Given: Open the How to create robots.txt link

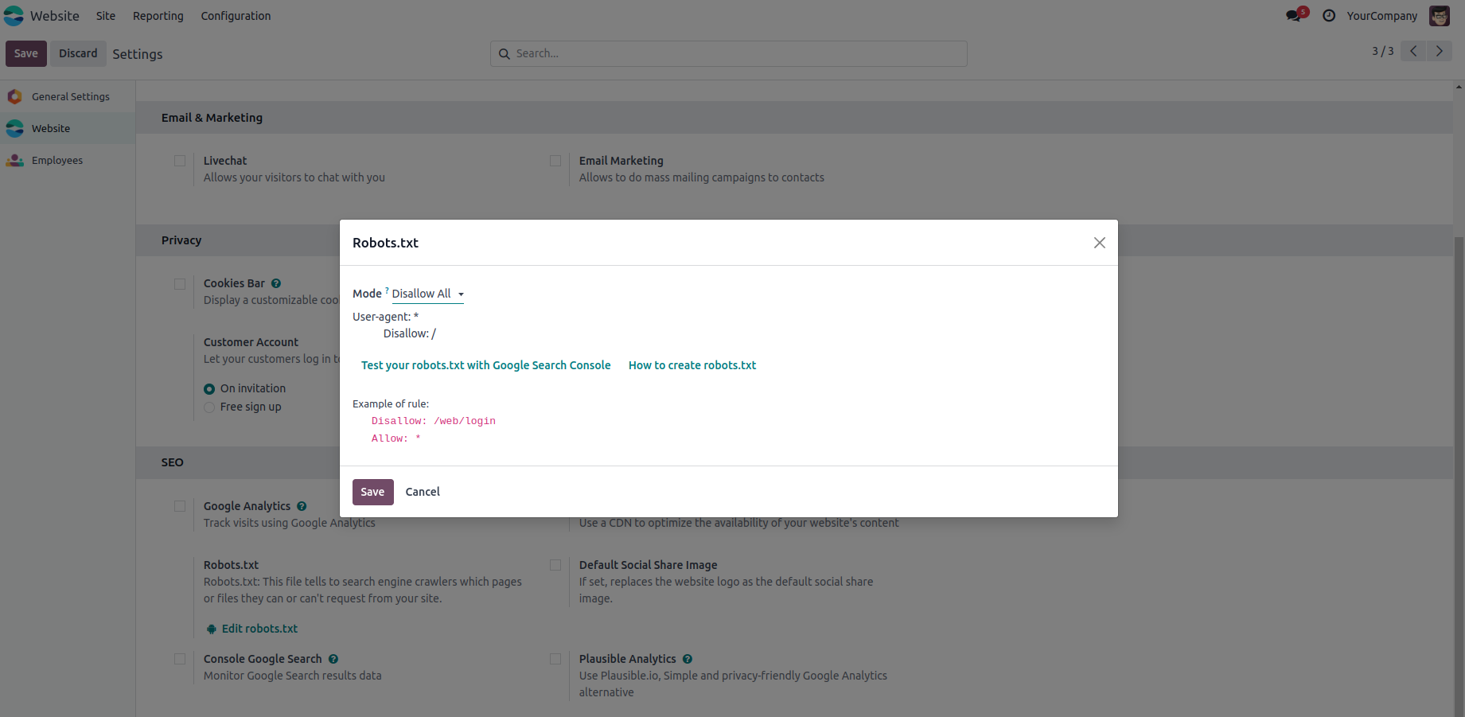Looking at the screenshot, I should pyautogui.click(x=692, y=365).
